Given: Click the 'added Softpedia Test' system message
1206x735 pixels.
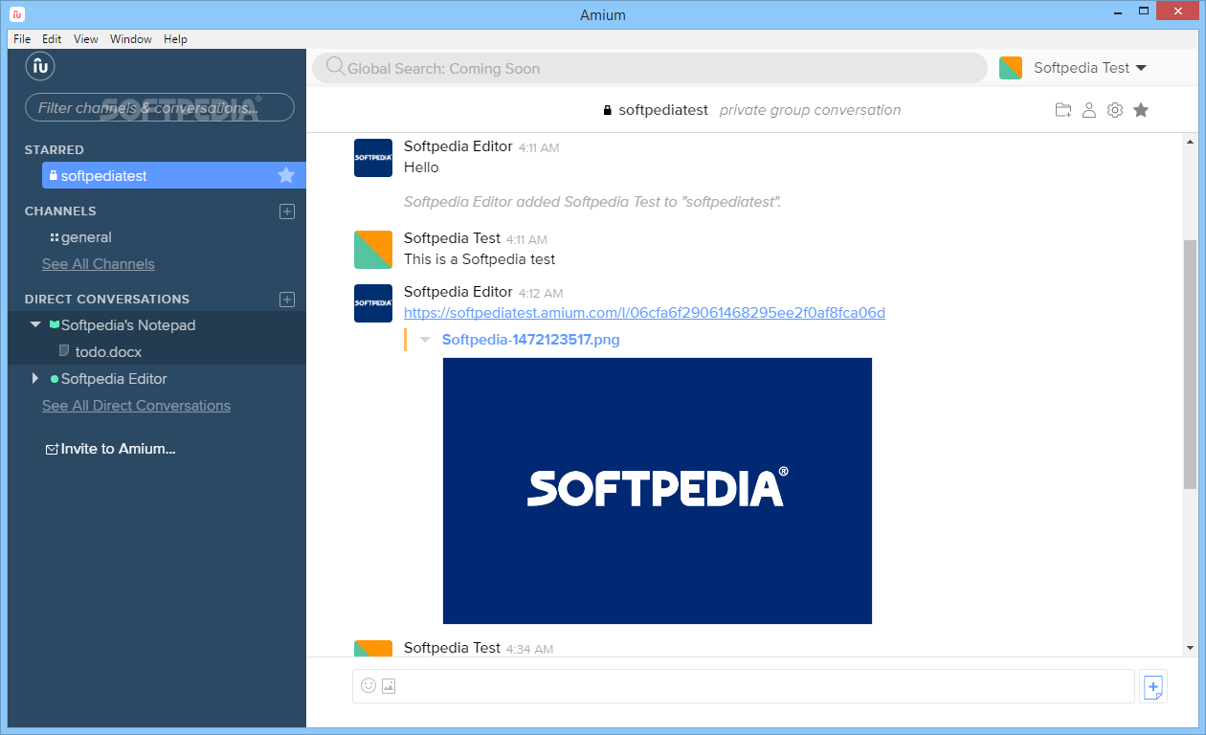Looking at the screenshot, I should (592, 202).
